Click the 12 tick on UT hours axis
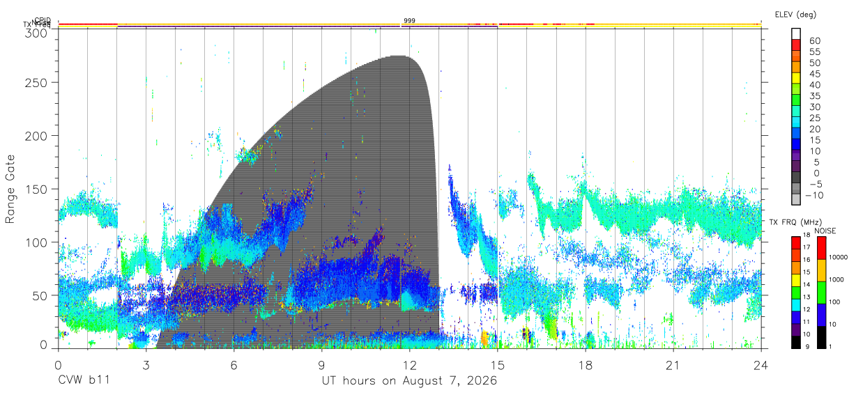The height and width of the screenshot is (395, 856). (410, 365)
